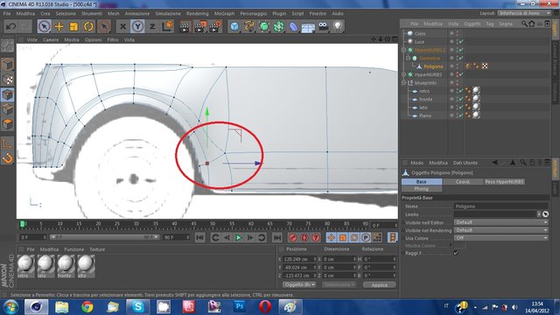Click the Applica button
Image resolution: width=560 pixels, height=315 pixels.
[x=379, y=285]
